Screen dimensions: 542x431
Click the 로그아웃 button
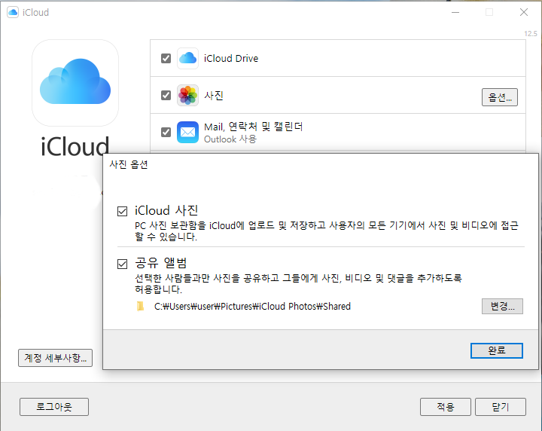point(54,407)
